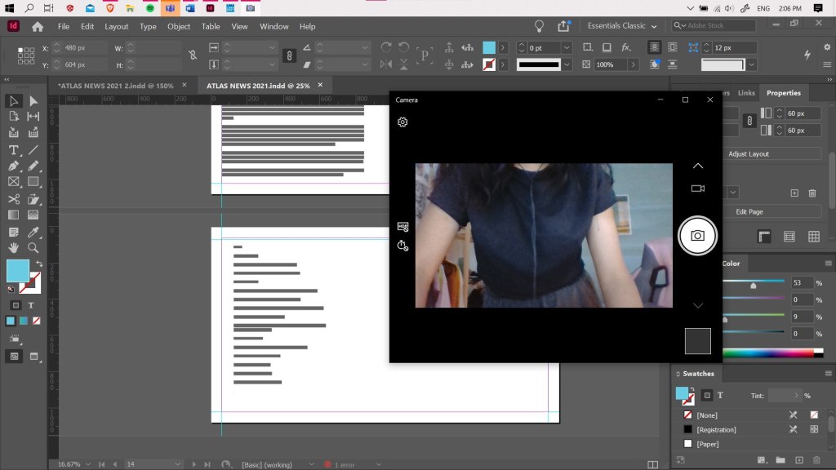Select the Type tool
This screenshot has height=470, width=836.
(x=14, y=150)
